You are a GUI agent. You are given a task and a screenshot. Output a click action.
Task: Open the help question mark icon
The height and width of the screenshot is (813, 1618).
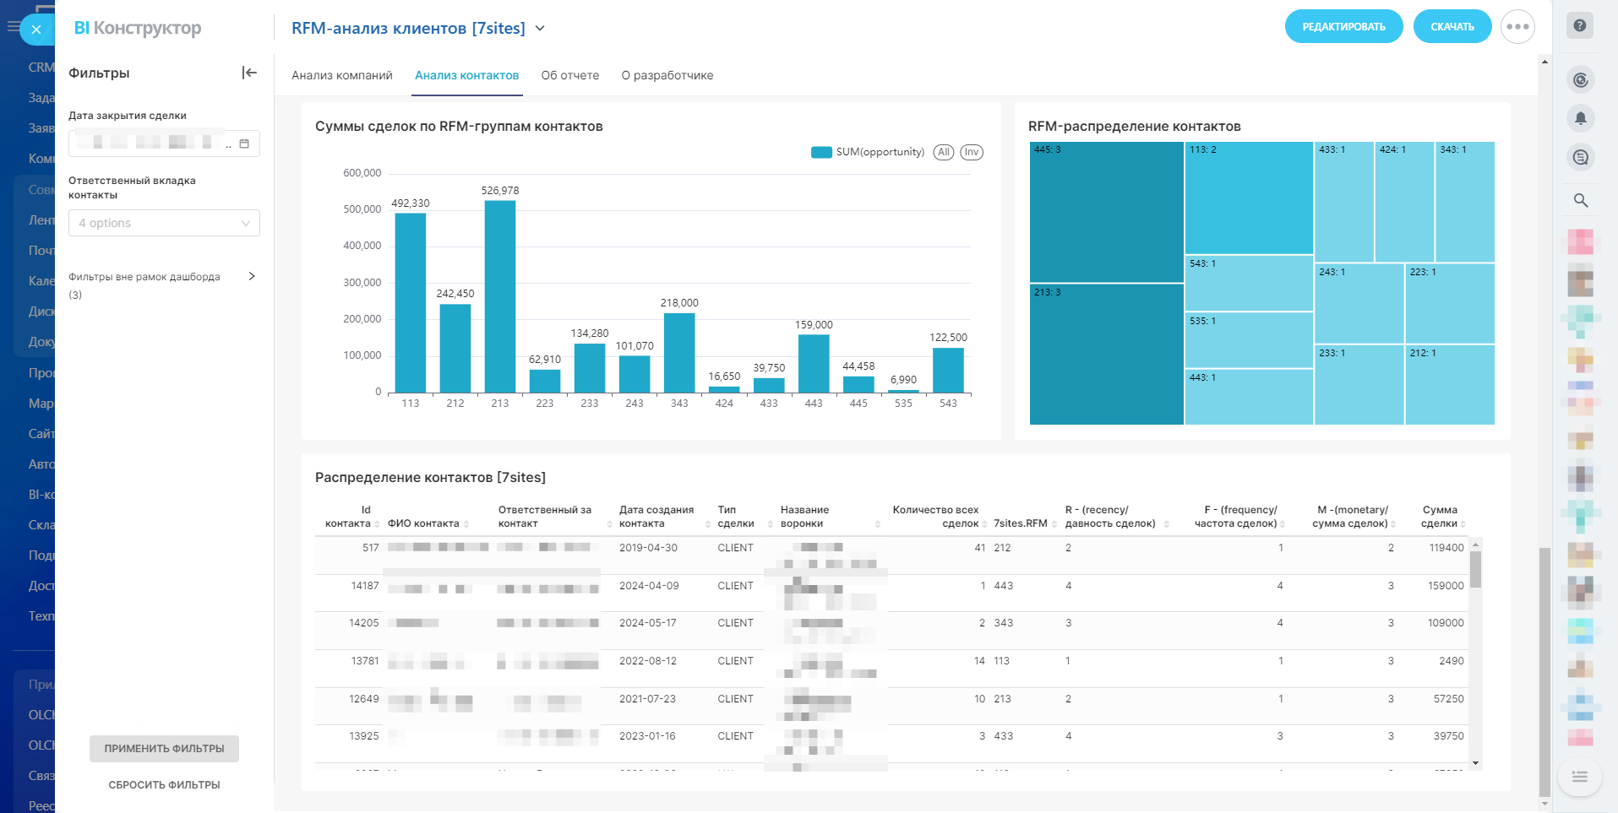[1580, 25]
